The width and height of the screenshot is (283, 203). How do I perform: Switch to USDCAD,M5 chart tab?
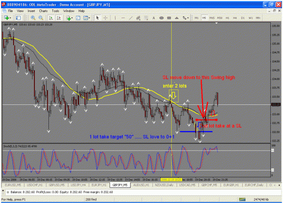click(187, 185)
